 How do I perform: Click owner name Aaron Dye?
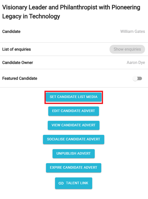[x=136, y=63]
